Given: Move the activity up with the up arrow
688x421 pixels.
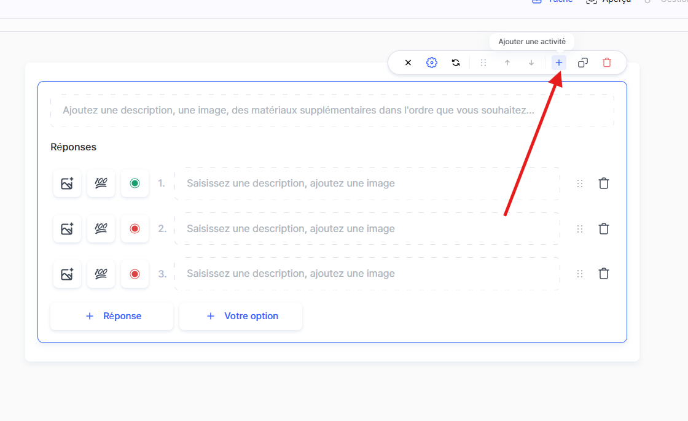Looking at the screenshot, I should pos(507,63).
